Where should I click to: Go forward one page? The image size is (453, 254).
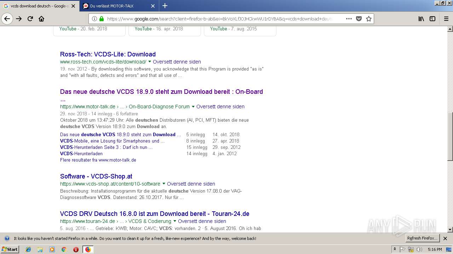(x=19, y=19)
